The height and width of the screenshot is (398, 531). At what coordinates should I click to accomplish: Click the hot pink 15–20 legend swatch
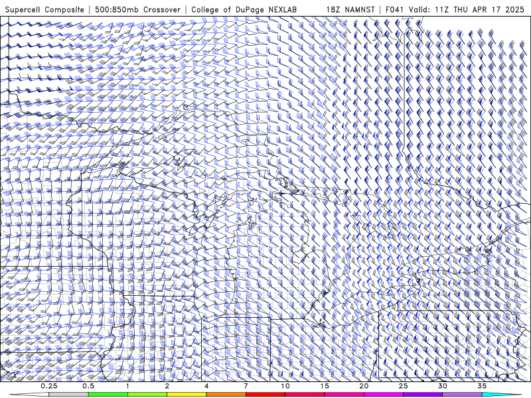[x=344, y=395]
